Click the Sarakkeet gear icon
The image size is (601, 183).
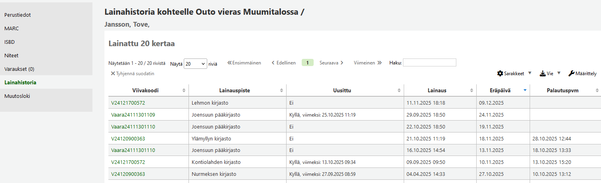pyautogui.click(x=500, y=74)
